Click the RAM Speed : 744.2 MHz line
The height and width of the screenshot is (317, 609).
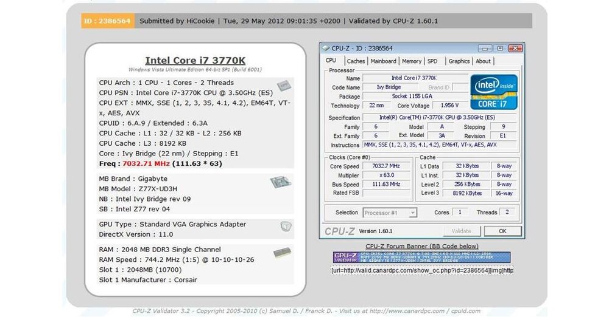[177, 260]
